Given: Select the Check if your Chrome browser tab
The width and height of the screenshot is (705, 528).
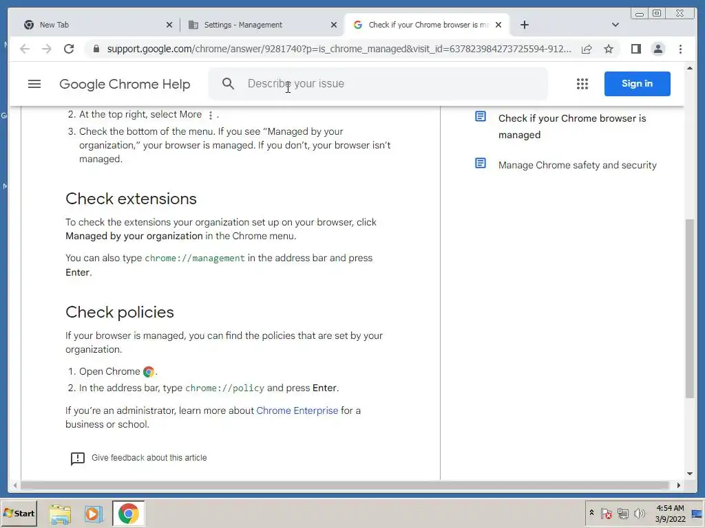Looking at the screenshot, I should pyautogui.click(x=427, y=25).
